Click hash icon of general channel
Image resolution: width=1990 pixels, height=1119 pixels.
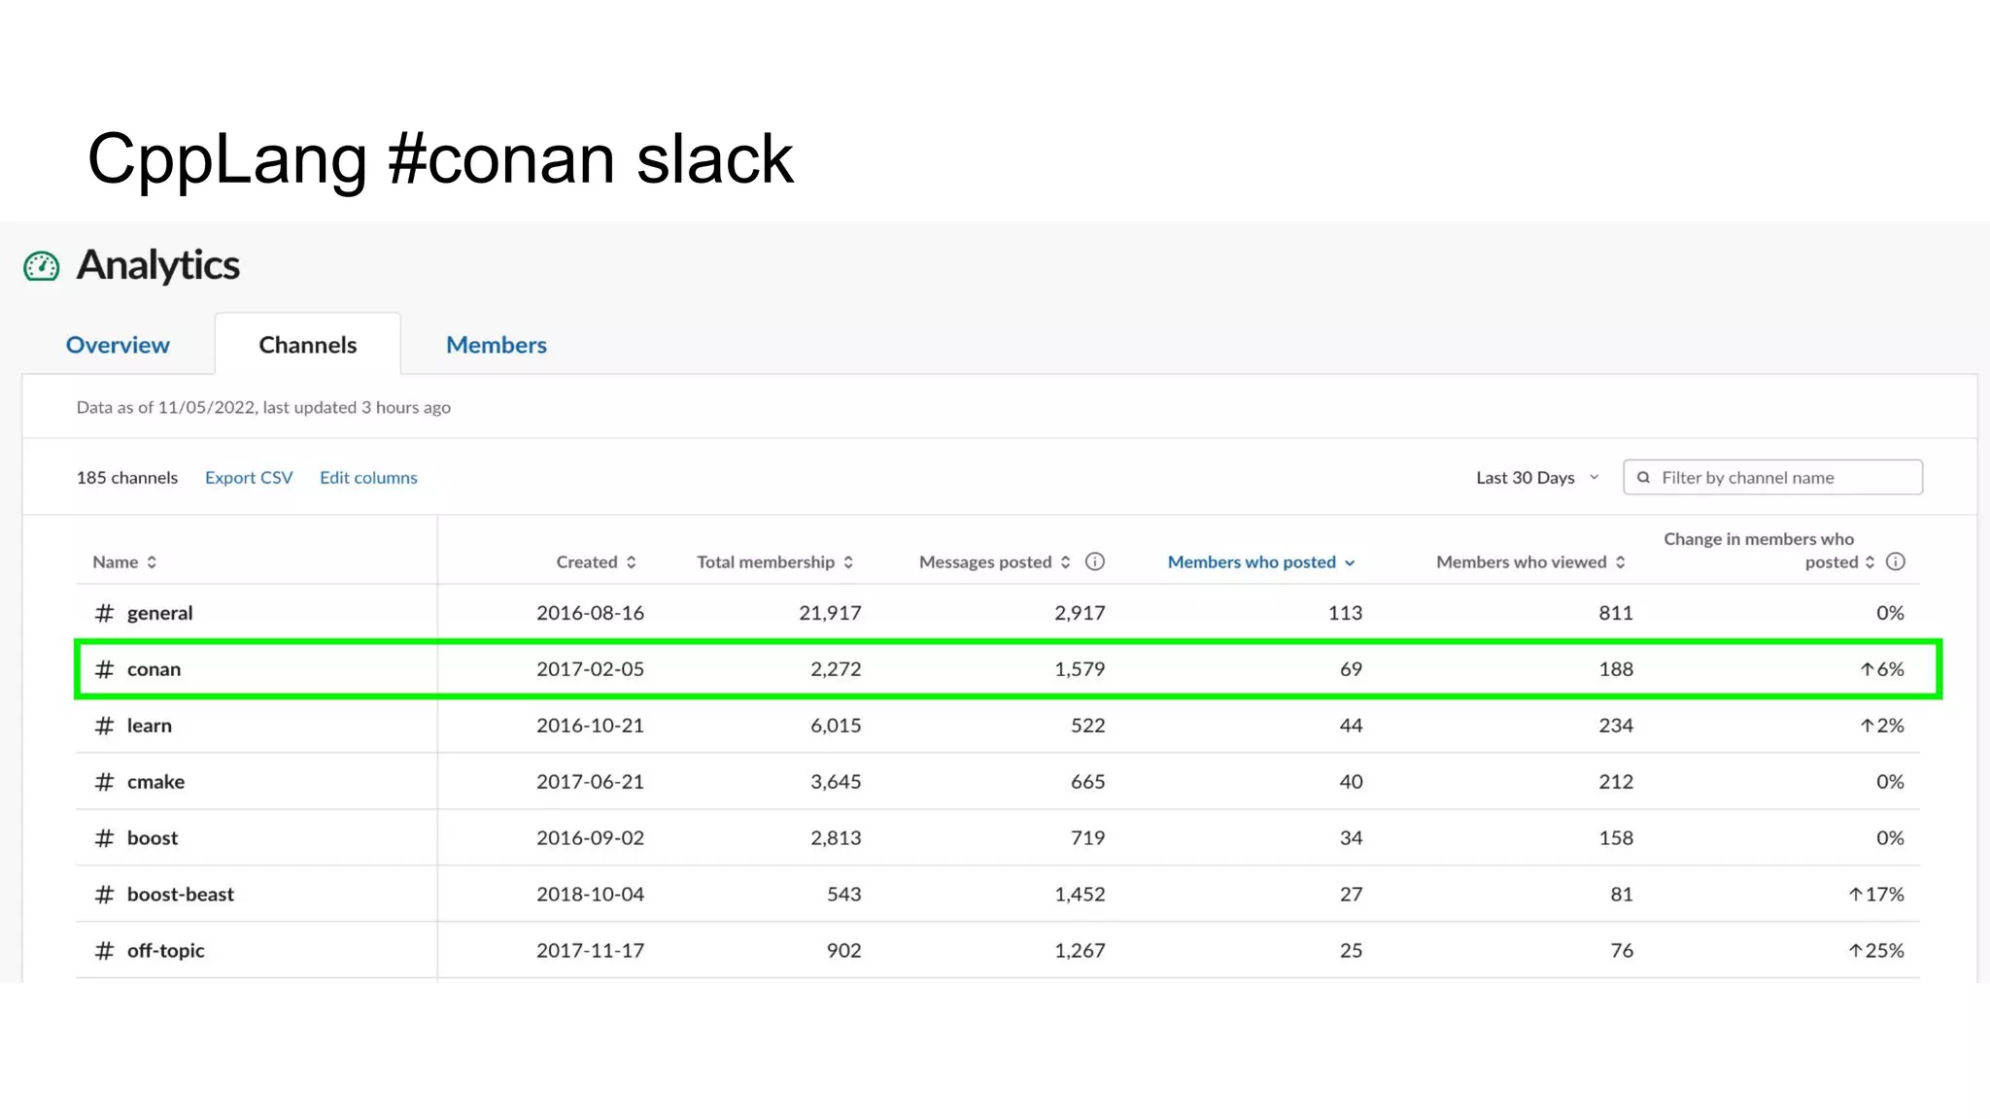104,613
